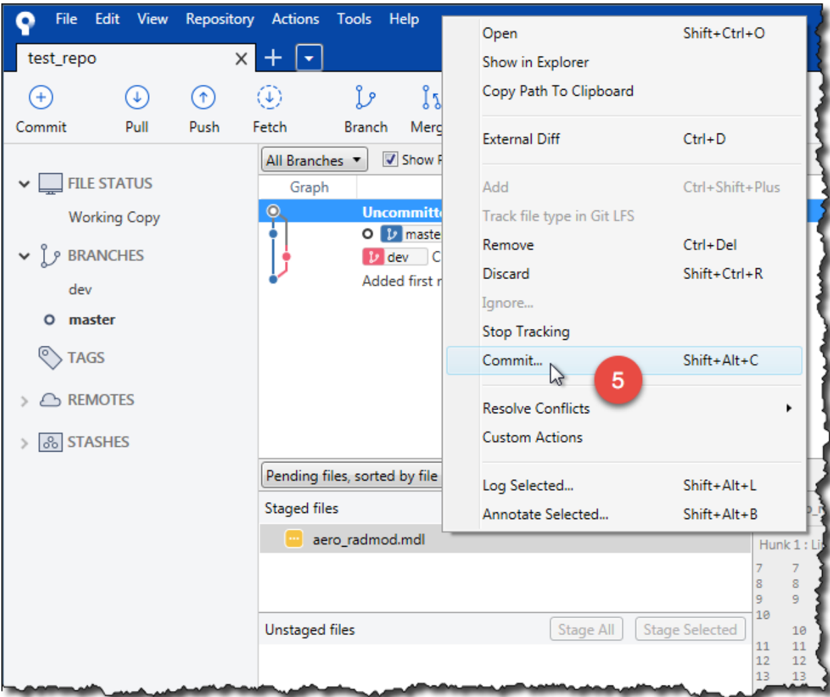Select the master branch in sidebar
The height and width of the screenshot is (697, 830).
tap(92, 320)
